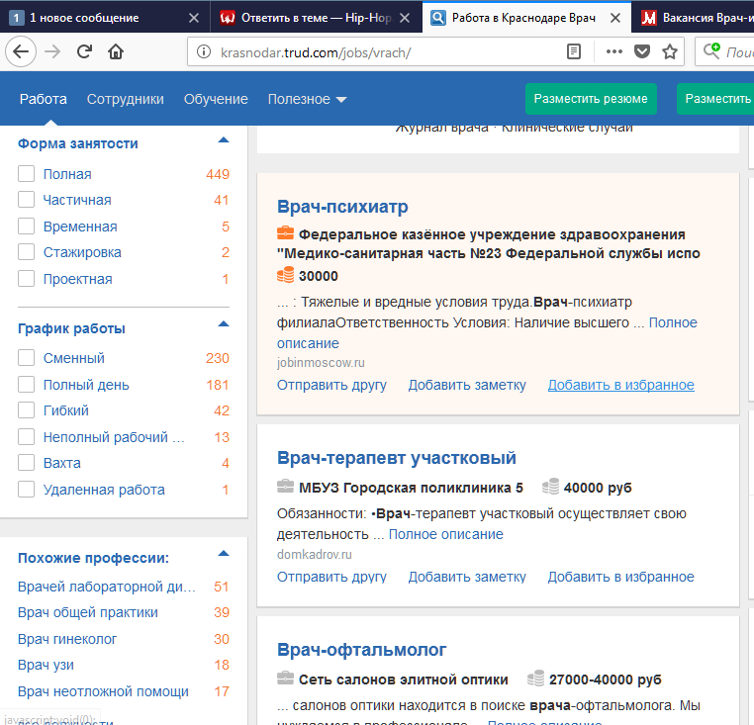Collapse the График работы section
Viewport: 754px width, 725px height.
[224, 324]
